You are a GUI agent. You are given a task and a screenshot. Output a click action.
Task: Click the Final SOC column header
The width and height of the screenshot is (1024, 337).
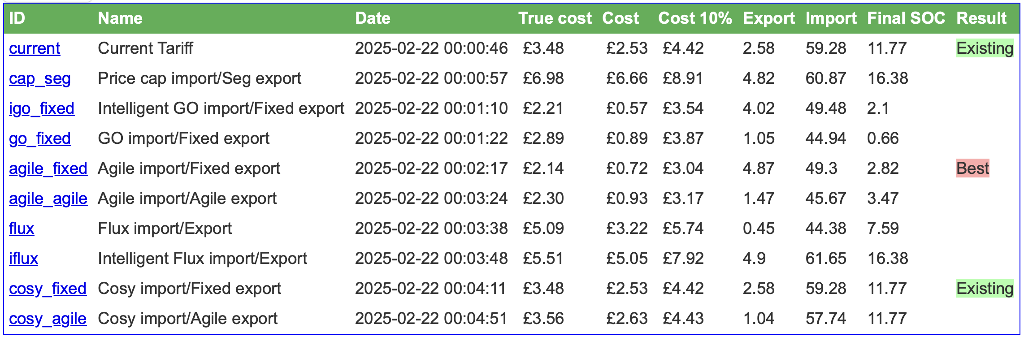point(906,18)
